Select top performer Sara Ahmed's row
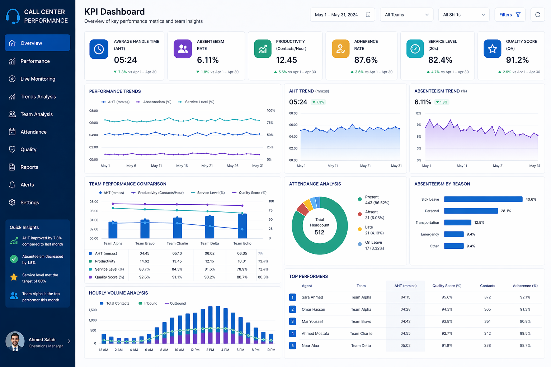Viewport: 551px width, 367px height. (395, 297)
